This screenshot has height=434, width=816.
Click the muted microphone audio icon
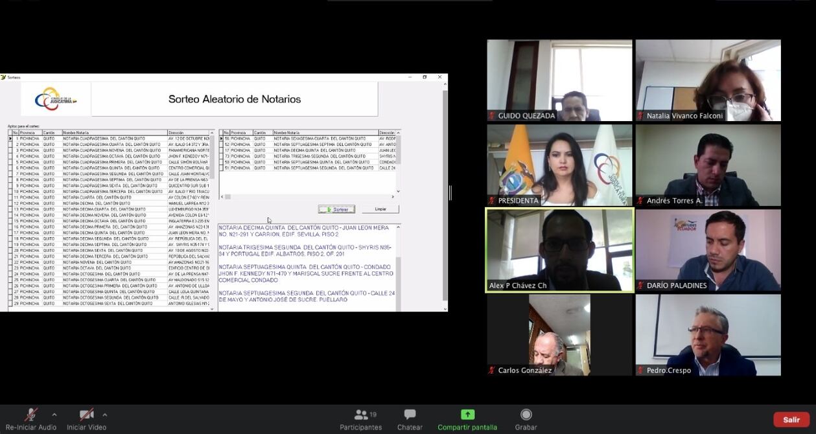[30, 415]
